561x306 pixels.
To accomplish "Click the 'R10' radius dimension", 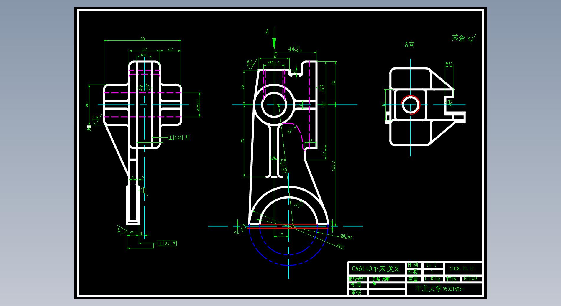I will 290,130.
